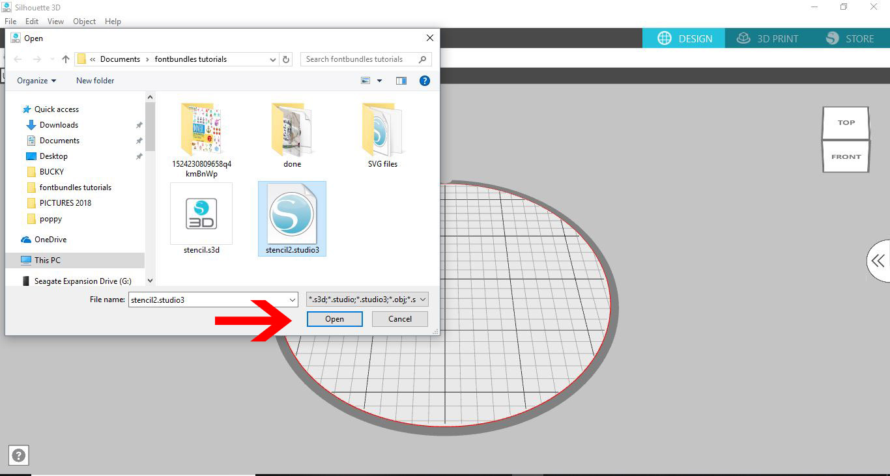Select OneDrive in navigation pane

50,240
